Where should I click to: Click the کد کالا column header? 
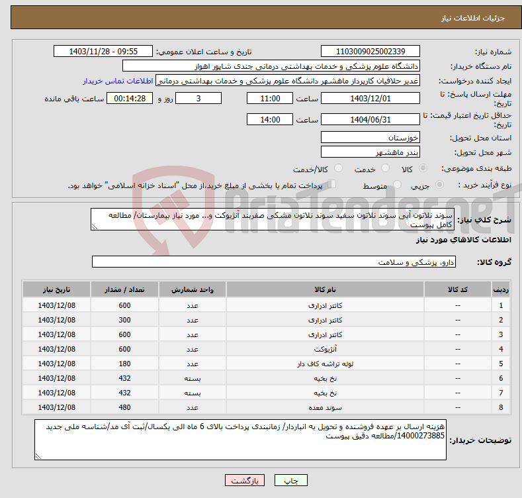(458, 289)
